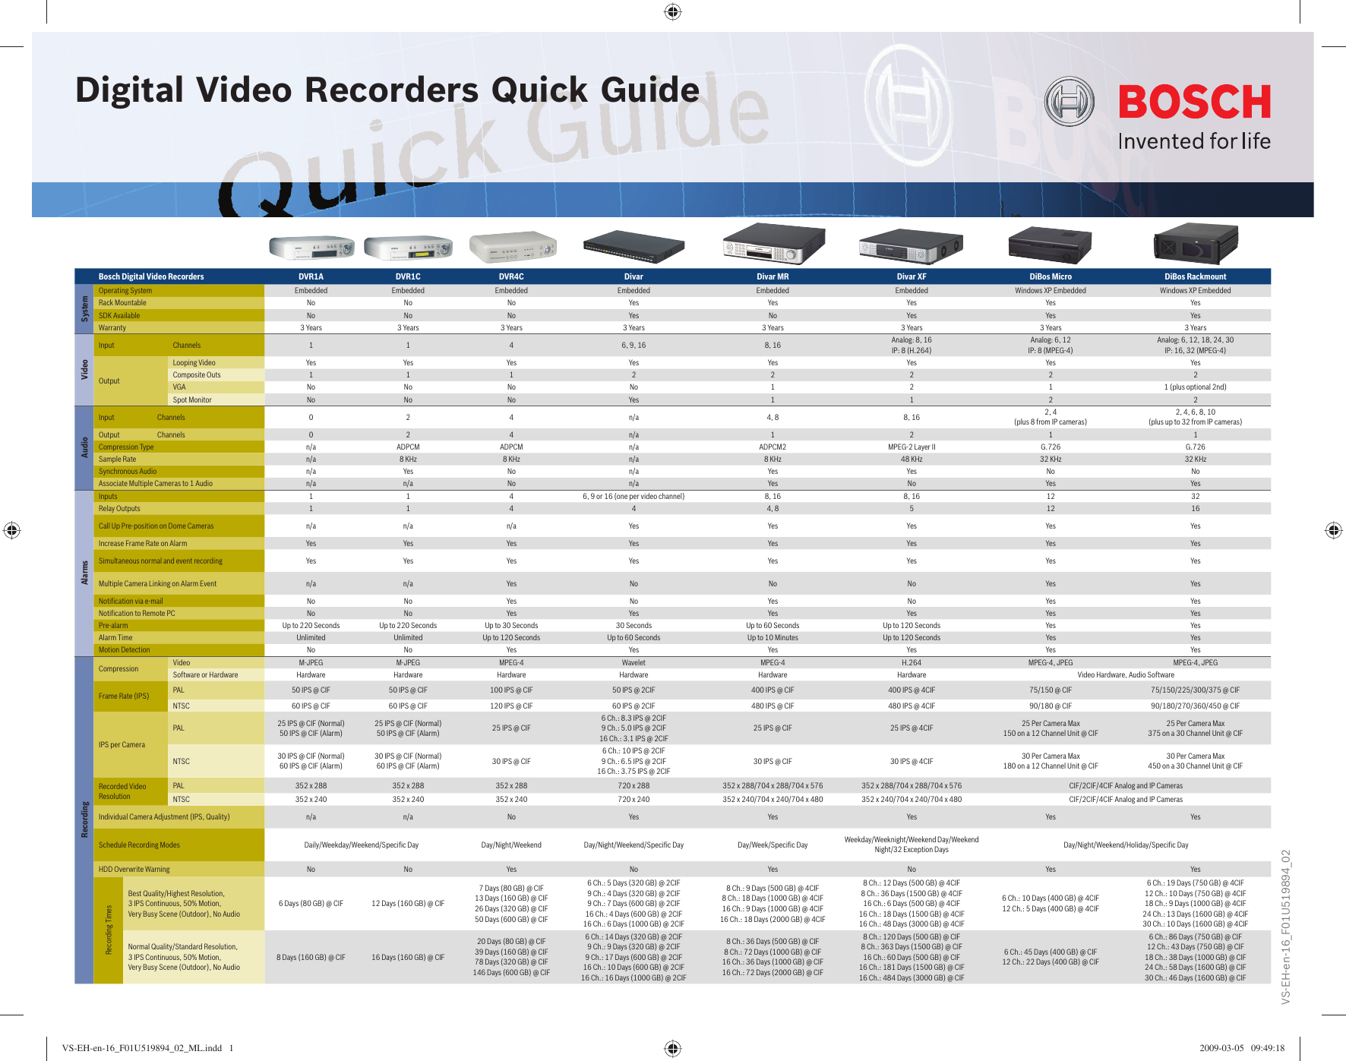Click the vertical 'Recording' section label
The width and height of the screenshot is (1346, 1061).
84,819
